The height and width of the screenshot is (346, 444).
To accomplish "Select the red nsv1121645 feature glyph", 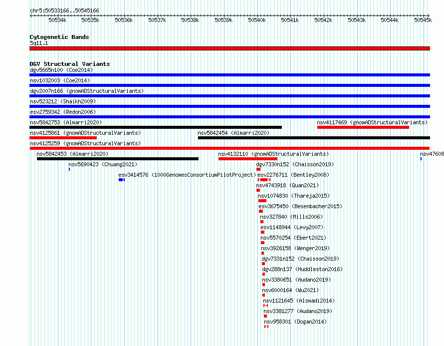I will 265,306.
